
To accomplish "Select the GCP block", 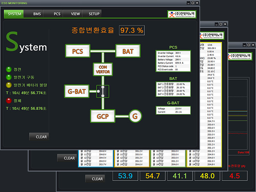I will (x=102, y=116).
